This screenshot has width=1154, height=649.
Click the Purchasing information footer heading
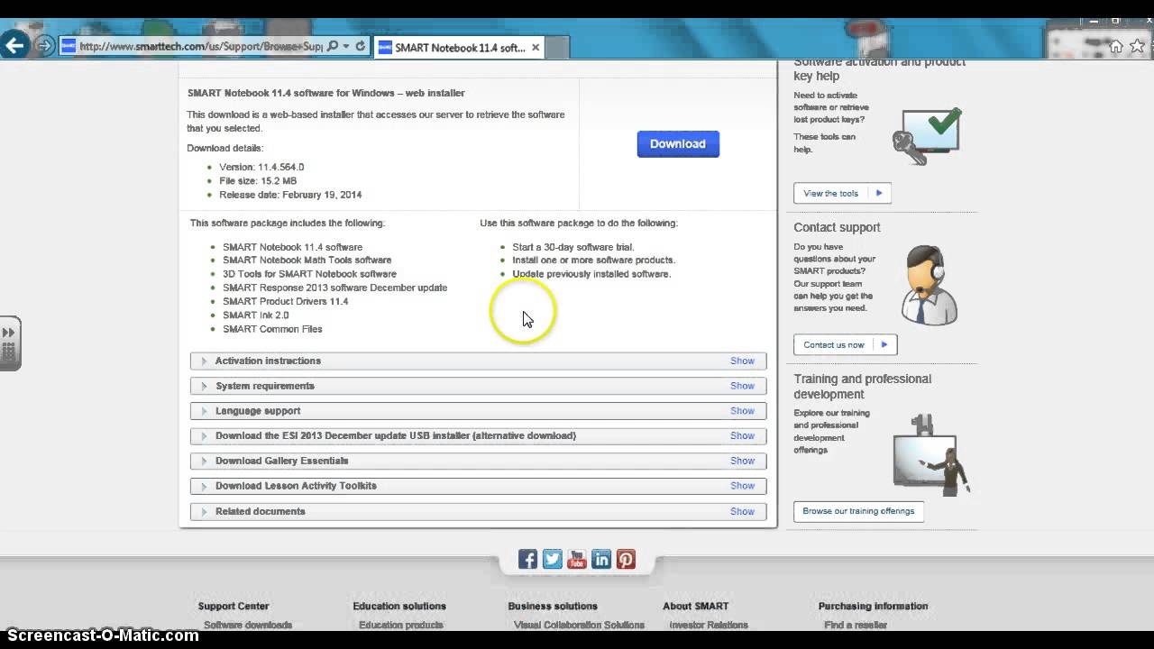[873, 606]
